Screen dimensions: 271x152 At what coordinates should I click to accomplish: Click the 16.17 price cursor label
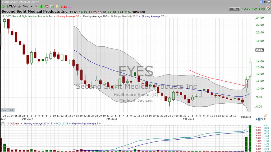pyautogui.click(x=260, y=50)
